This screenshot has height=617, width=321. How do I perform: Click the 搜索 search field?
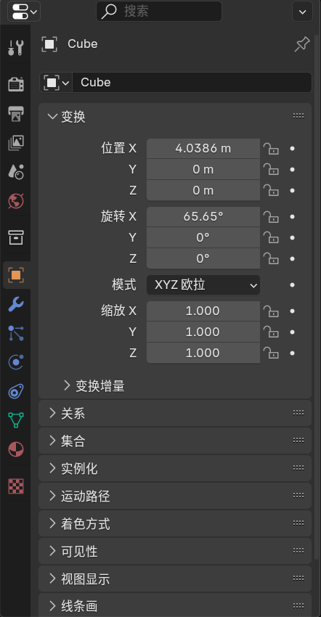[159, 12]
